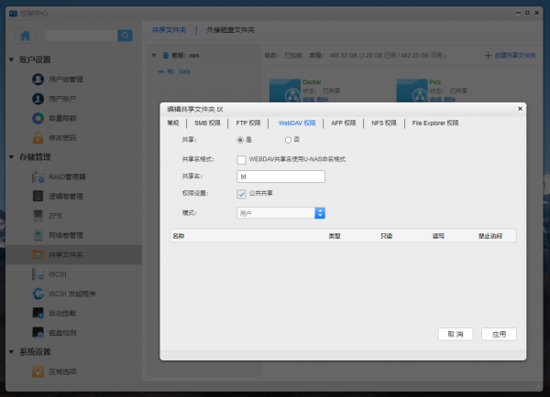The height and width of the screenshot is (397, 550).
Task: Click the 修改密码 lock icon
Action: point(38,138)
